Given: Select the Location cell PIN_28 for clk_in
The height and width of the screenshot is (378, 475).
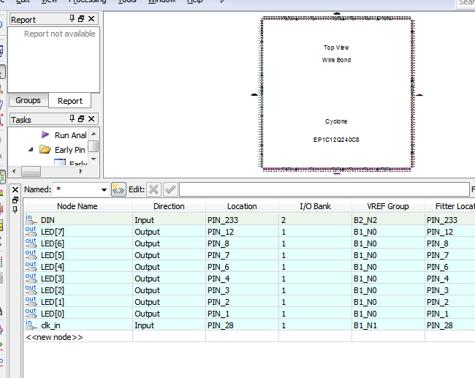Looking at the screenshot, I should tap(221, 325).
